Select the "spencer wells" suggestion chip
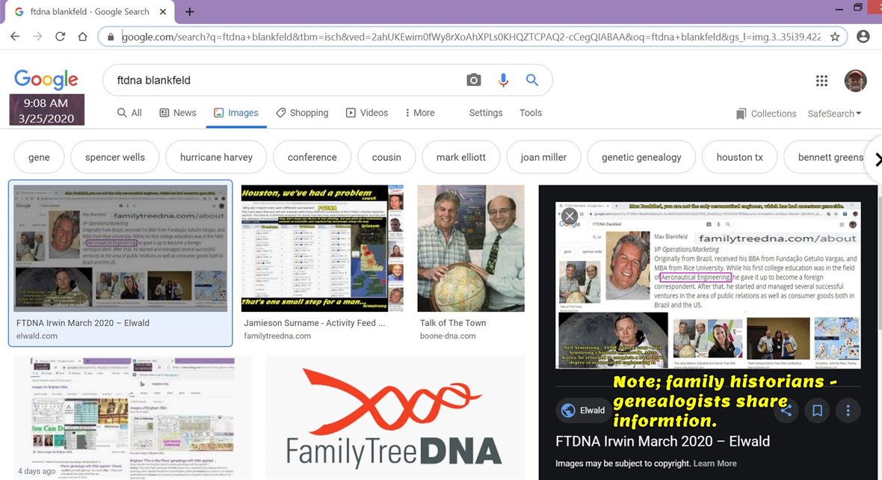The width and height of the screenshot is (882, 480). tap(114, 157)
